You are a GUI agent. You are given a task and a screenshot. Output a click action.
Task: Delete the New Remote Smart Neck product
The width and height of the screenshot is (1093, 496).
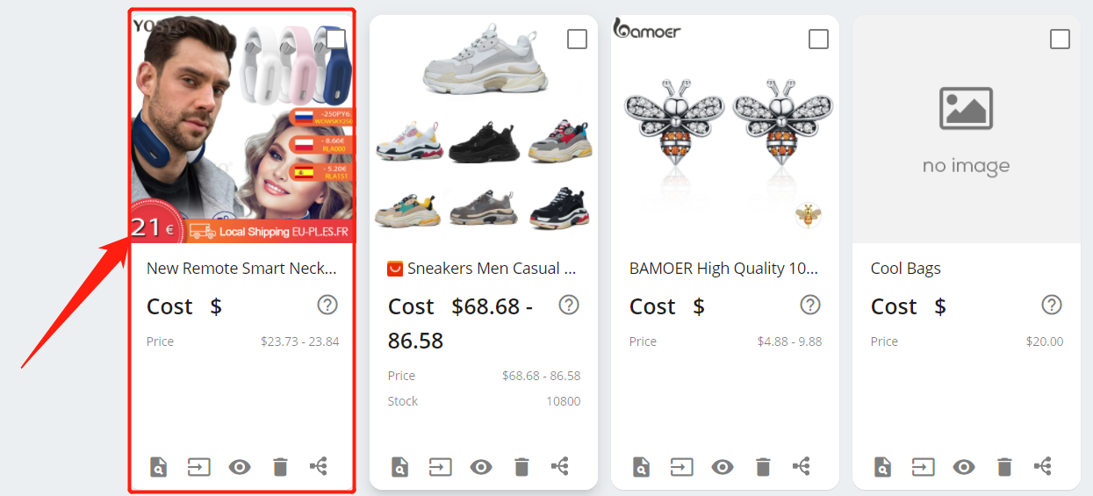click(280, 467)
